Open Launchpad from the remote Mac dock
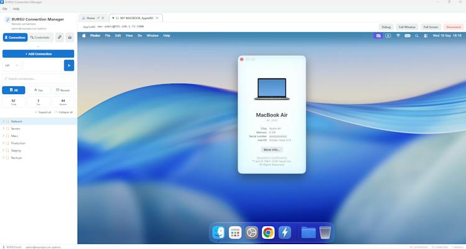Screen dimensions: 466x249 (x=235, y=233)
